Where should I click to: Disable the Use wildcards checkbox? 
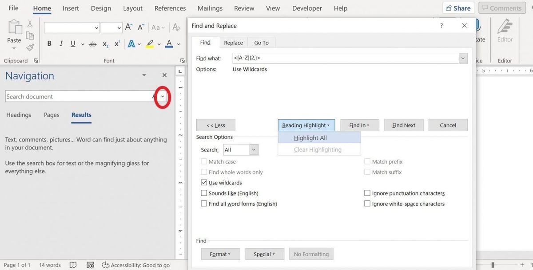coord(204,182)
